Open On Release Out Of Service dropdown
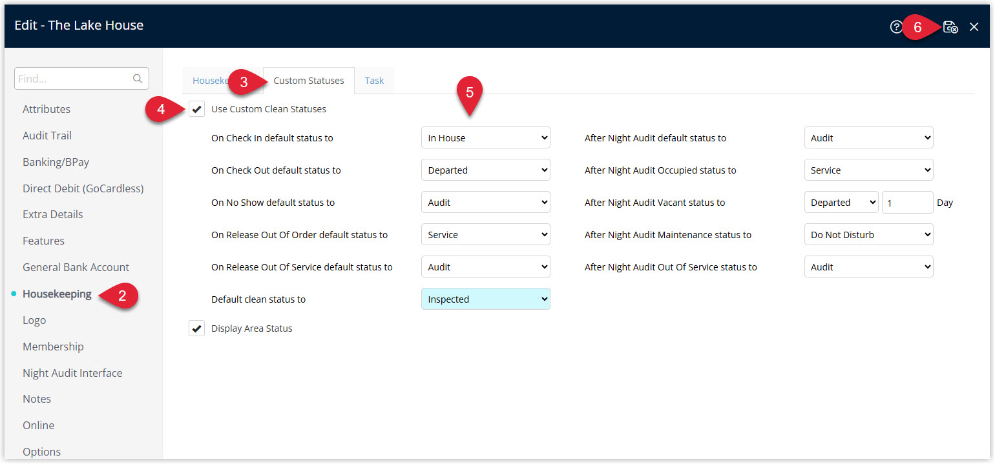 [486, 267]
